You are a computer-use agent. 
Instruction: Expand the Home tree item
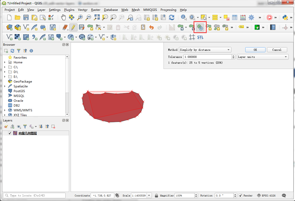pos(5,62)
